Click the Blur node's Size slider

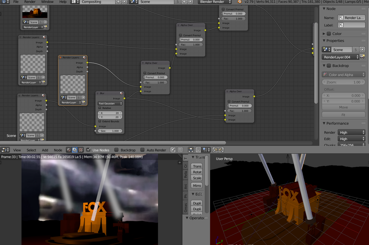(x=110, y=131)
